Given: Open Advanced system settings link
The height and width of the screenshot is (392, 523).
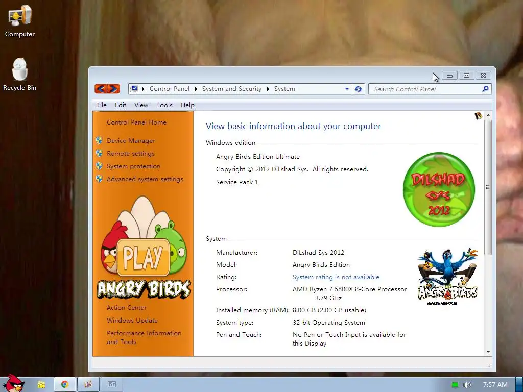Looking at the screenshot, I should coord(145,179).
